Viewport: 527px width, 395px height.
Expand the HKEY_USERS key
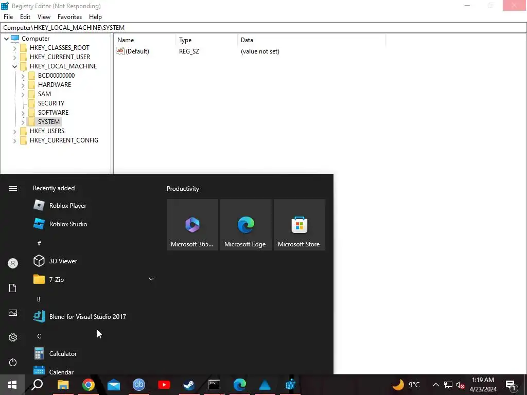coord(14,131)
